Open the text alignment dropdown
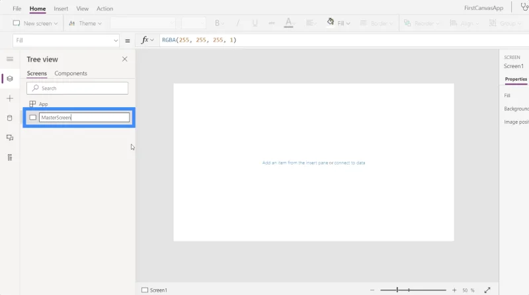 [x=311, y=23]
